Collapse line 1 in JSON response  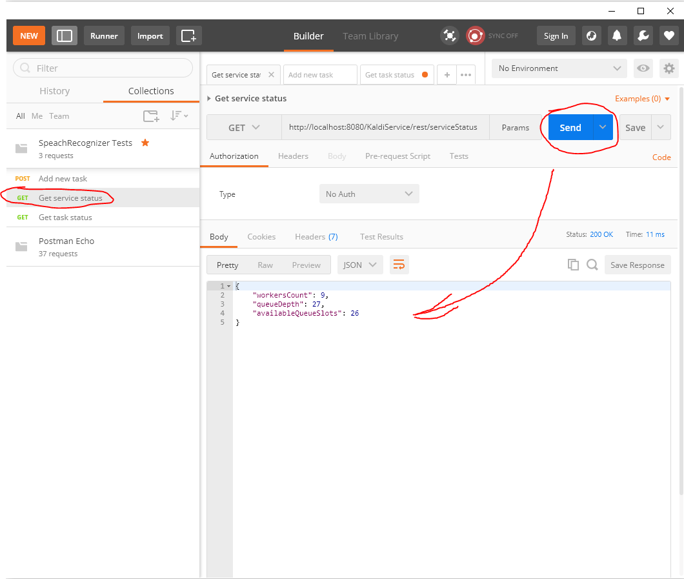point(228,286)
